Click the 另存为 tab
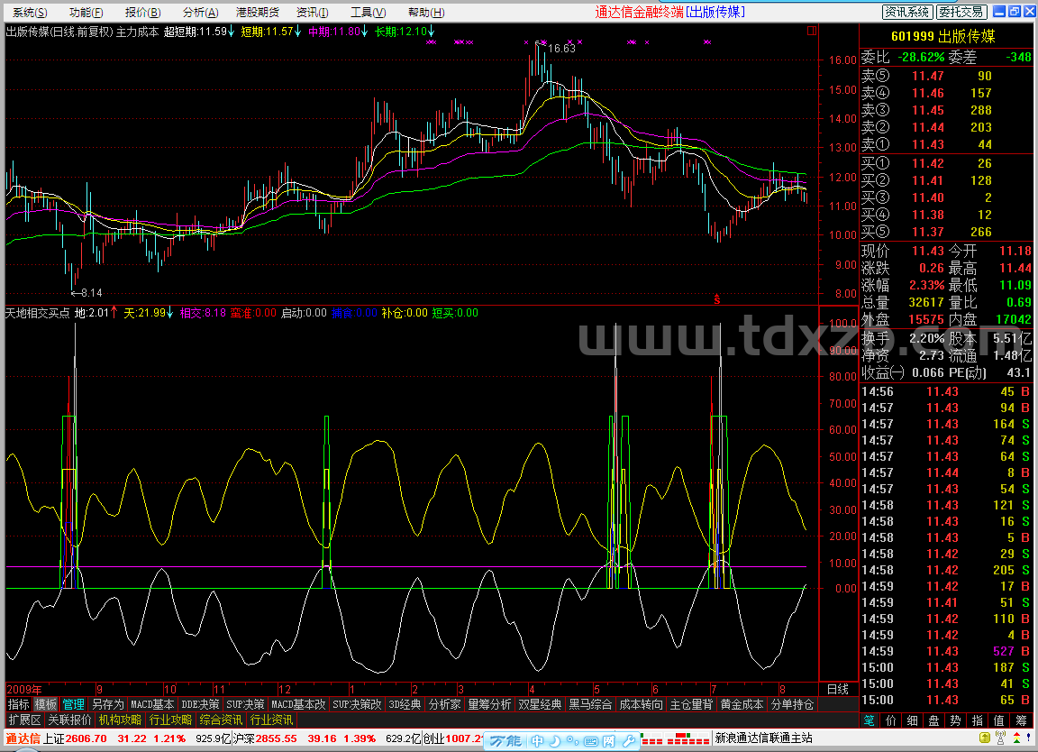The height and width of the screenshot is (752, 1038). [107, 704]
